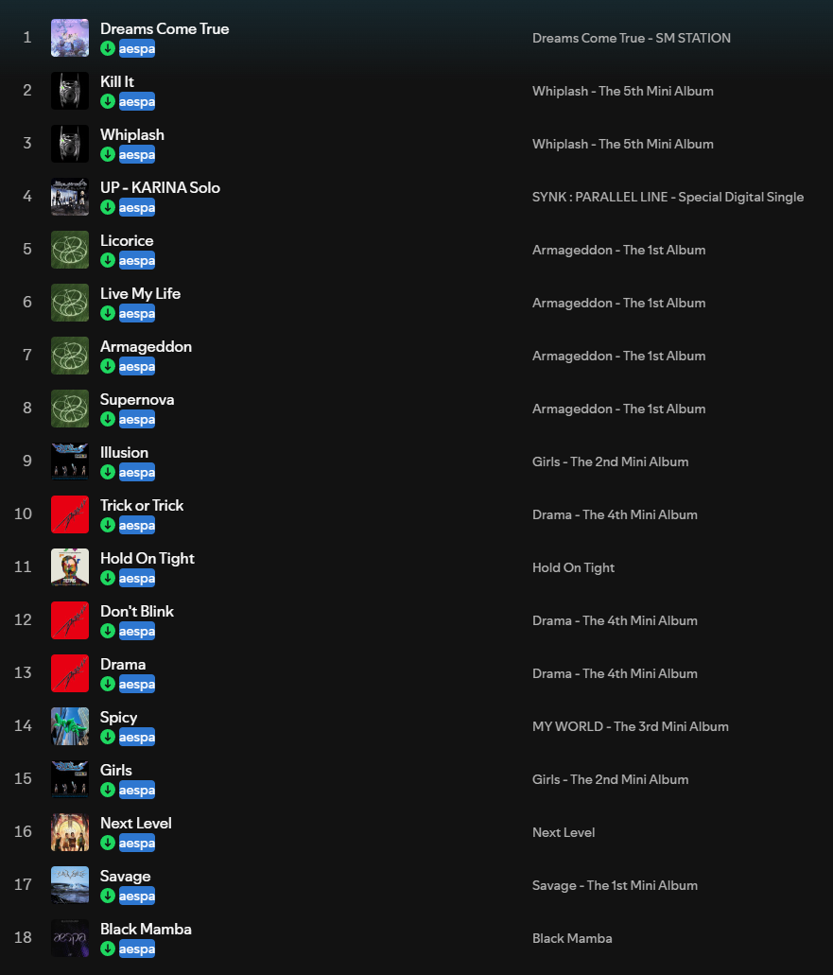Viewport: 833px width, 975px height.
Task: Select track number 14
Action: [x=23, y=725]
